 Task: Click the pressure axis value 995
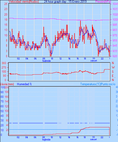tap(115, 25)
